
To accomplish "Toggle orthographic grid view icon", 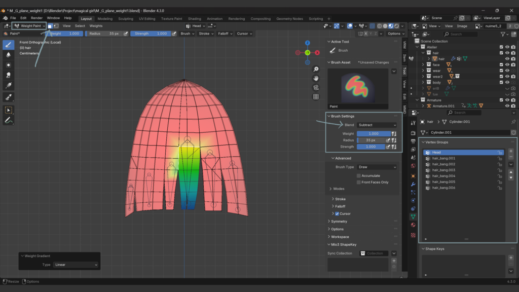I will pos(316,97).
